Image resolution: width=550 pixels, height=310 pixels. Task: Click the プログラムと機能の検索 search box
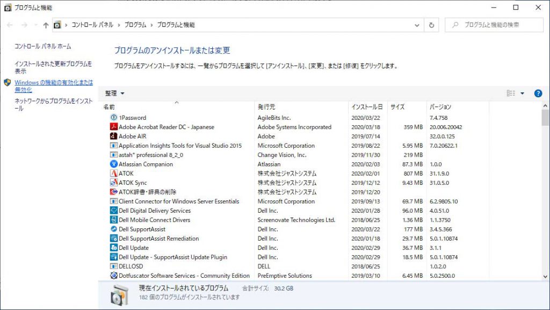click(494, 25)
